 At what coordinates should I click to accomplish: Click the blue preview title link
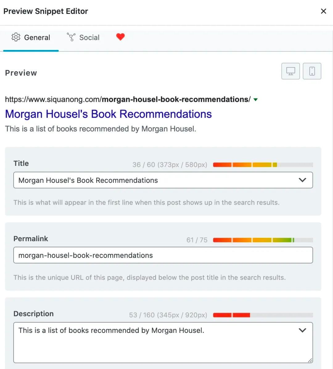(108, 114)
